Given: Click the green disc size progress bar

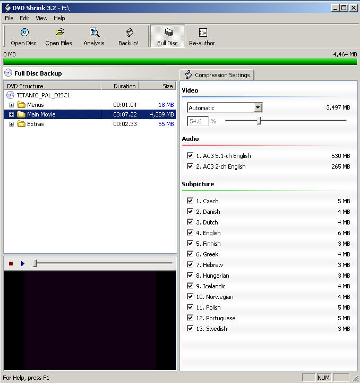Looking at the screenshot, I should 181,62.
